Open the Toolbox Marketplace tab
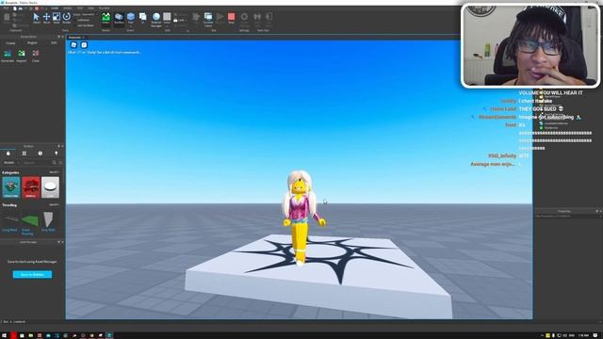 [8, 153]
